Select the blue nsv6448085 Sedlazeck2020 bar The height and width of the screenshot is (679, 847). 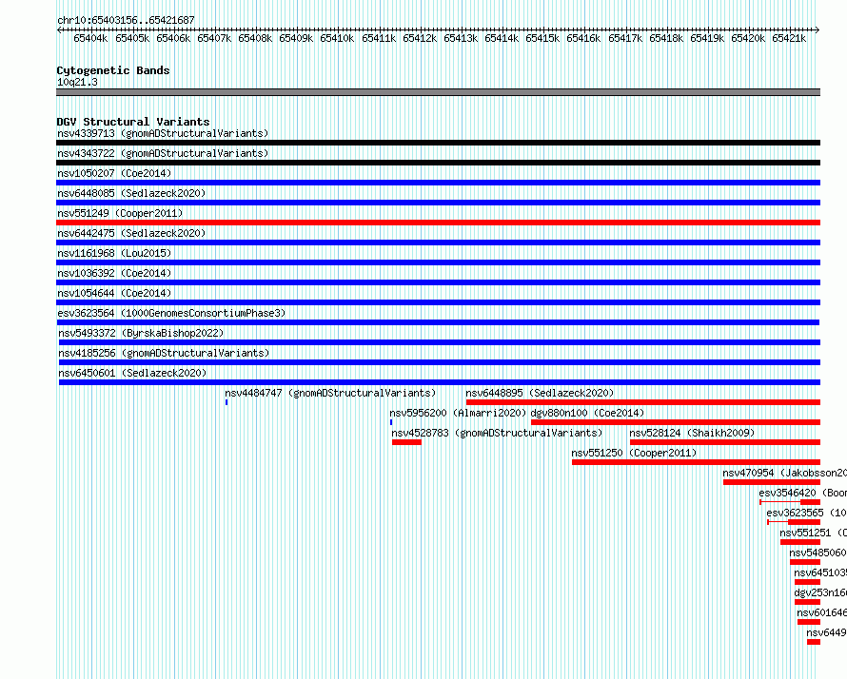point(438,203)
